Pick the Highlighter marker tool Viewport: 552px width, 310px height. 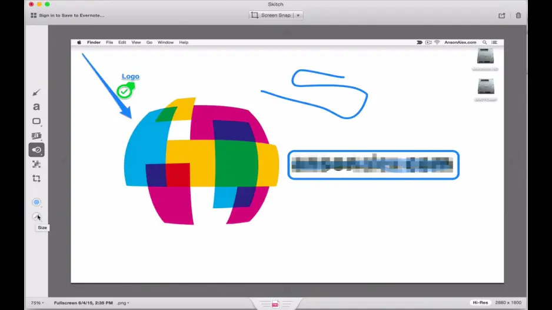pyautogui.click(x=36, y=136)
